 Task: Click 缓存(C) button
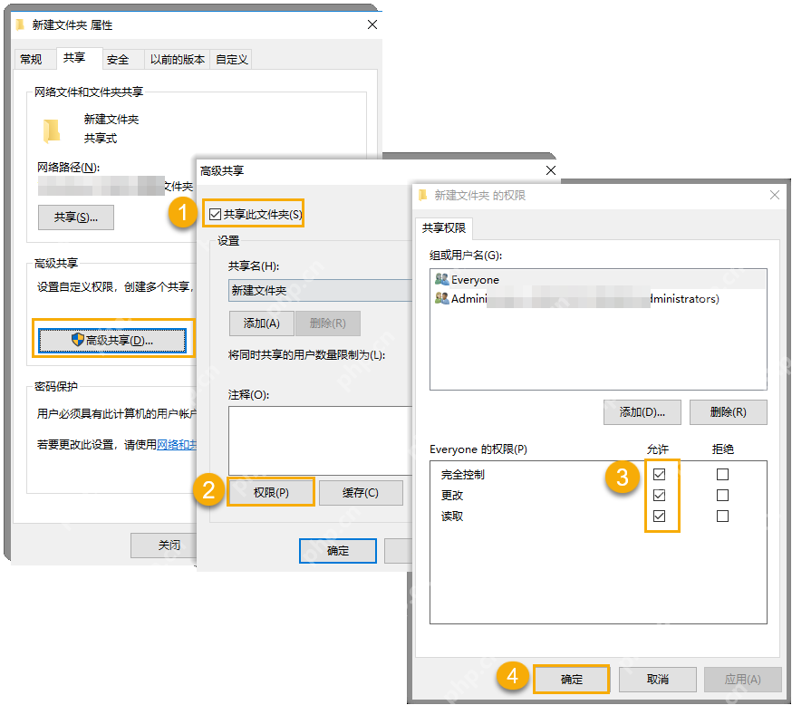click(x=361, y=492)
